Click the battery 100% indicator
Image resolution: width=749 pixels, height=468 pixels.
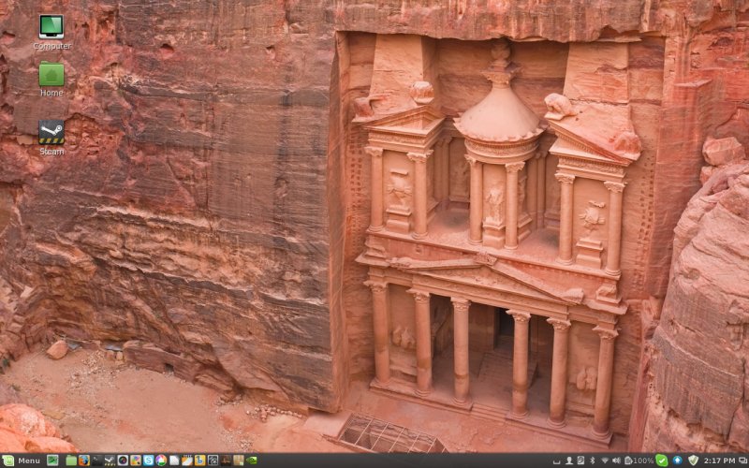point(639,461)
